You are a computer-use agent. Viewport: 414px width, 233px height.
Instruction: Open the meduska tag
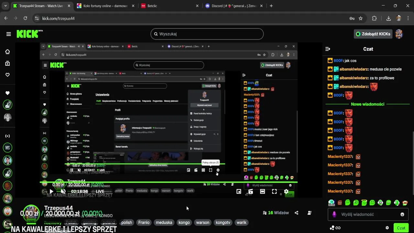click(x=164, y=223)
